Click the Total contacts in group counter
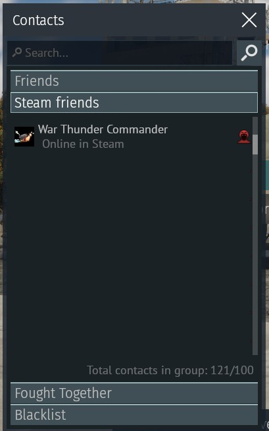Viewport: 269px width, 431px height. [x=170, y=370]
